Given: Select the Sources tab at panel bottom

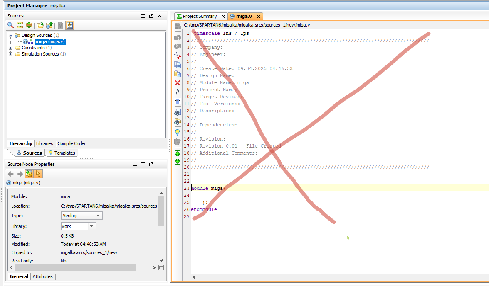Looking at the screenshot, I should pos(29,153).
